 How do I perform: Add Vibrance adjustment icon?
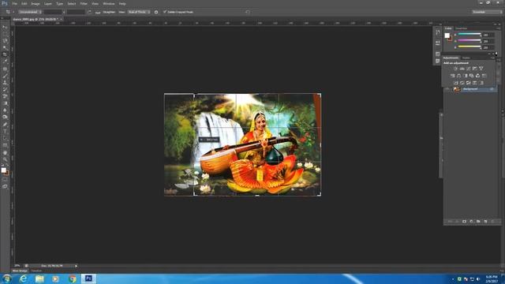click(x=481, y=69)
